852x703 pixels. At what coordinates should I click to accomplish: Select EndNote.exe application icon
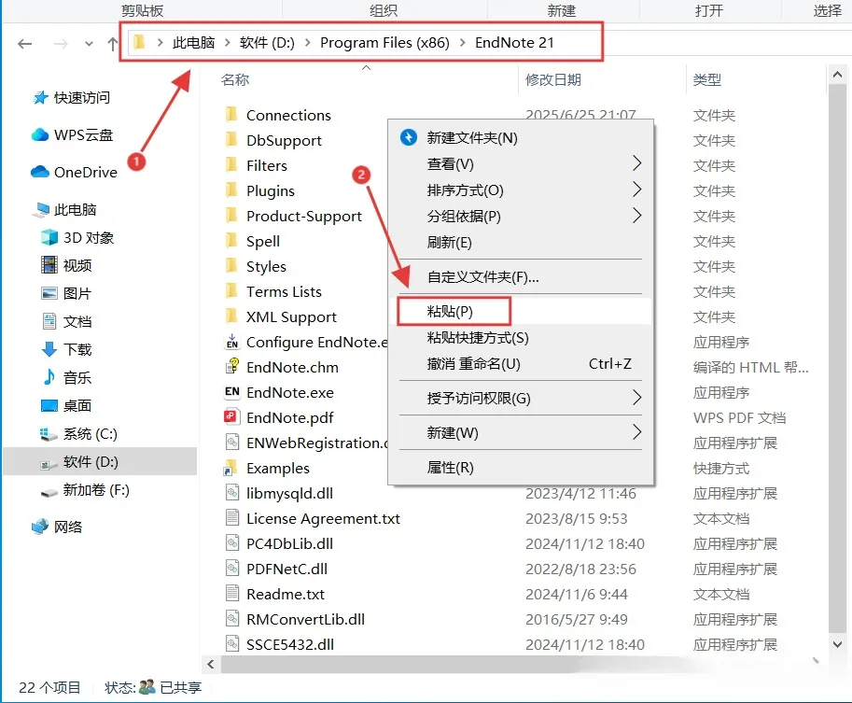232,392
